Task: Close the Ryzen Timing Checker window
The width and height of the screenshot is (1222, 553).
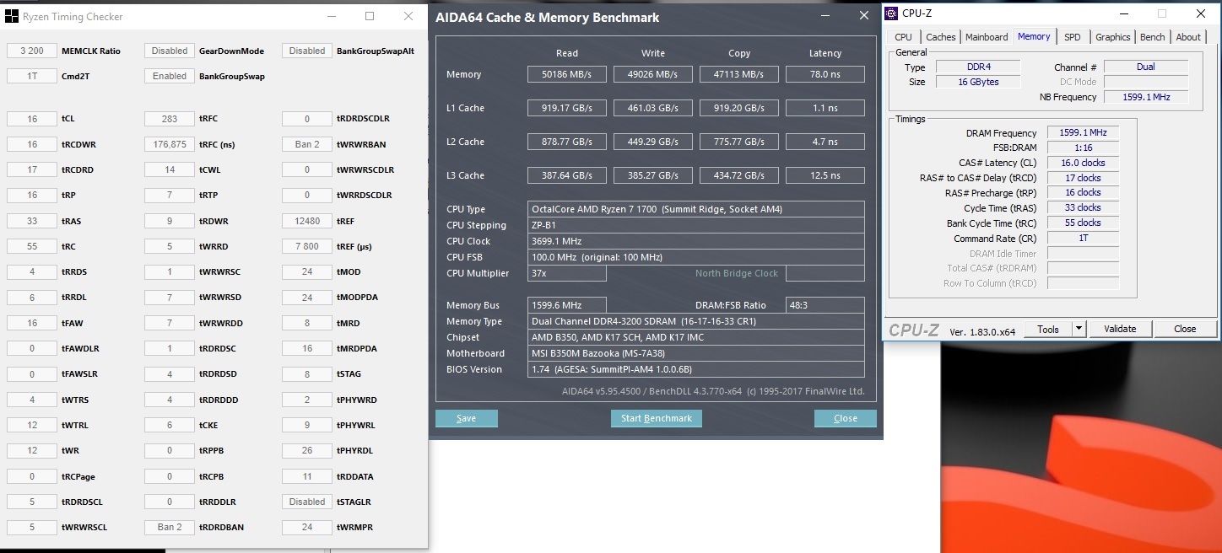Action: [408, 16]
